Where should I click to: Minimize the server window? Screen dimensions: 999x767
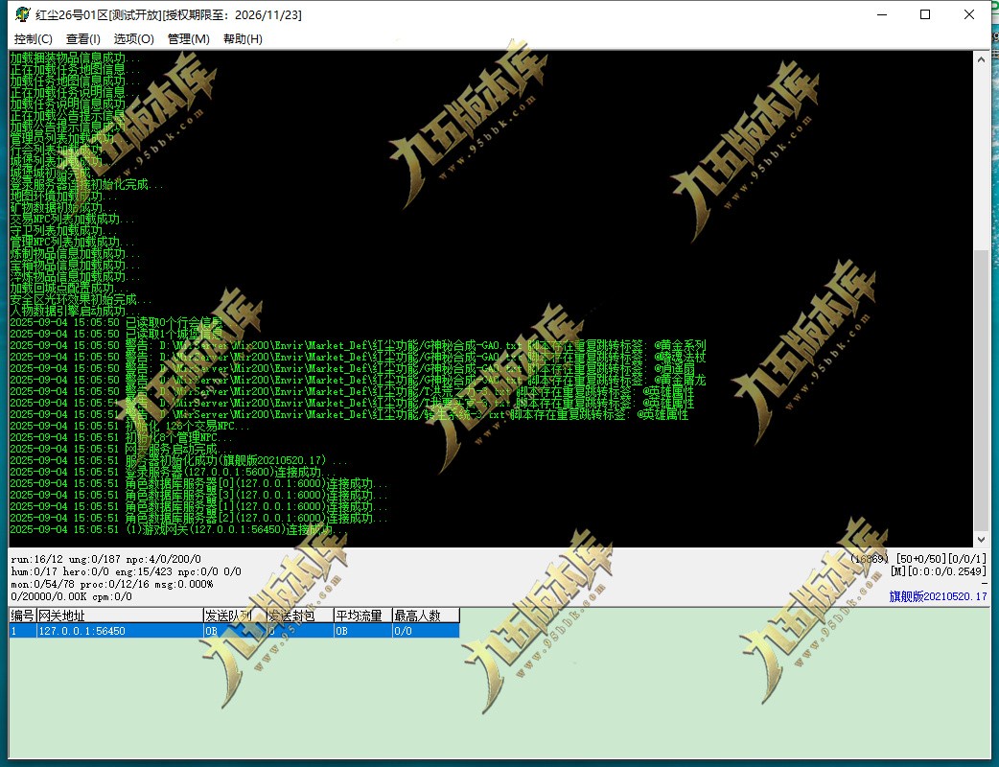(x=882, y=14)
